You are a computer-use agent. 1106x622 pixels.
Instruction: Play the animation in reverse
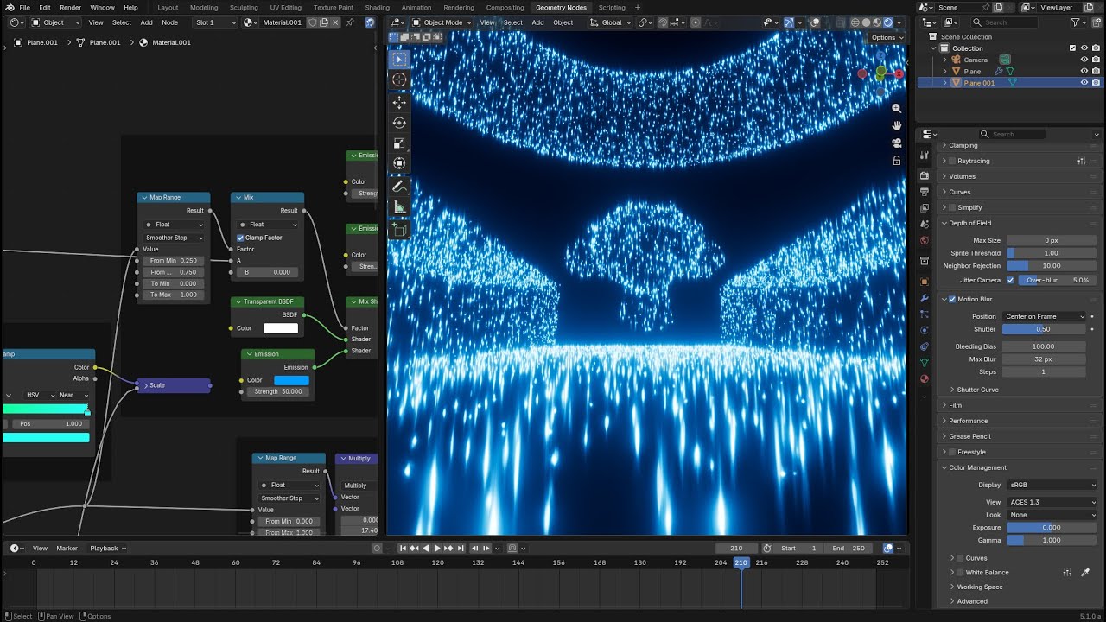pyautogui.click(x=426, y=548)
